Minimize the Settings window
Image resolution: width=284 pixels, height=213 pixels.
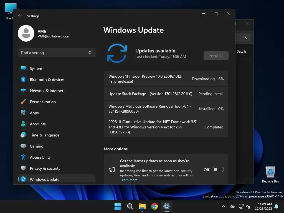click(203, 14)
